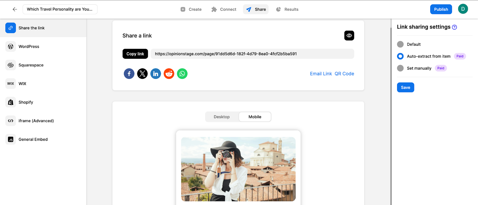Open the Connect tab
This screenshot has width=478, height=205.
(x=224, y=9)
